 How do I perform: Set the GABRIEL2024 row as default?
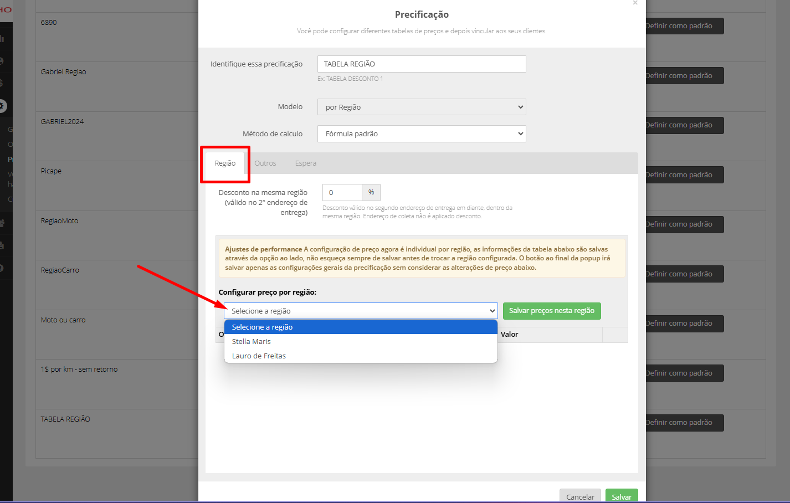tap(684, 125)
